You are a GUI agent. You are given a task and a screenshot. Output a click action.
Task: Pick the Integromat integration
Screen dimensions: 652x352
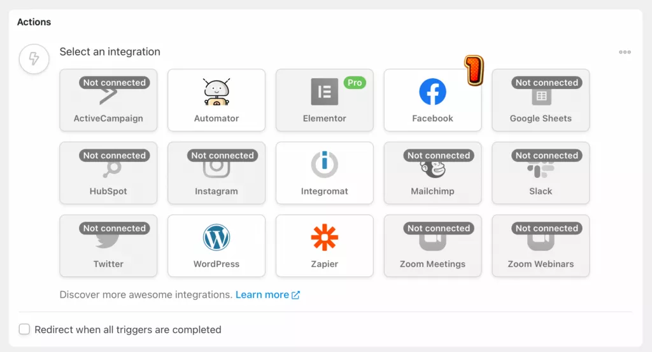324,173
